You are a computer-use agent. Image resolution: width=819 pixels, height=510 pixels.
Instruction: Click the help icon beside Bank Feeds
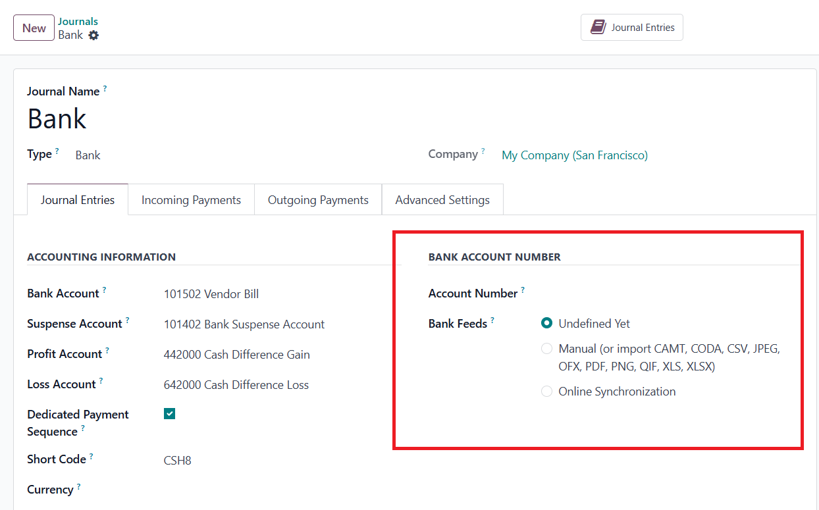(x=492, y=320)
